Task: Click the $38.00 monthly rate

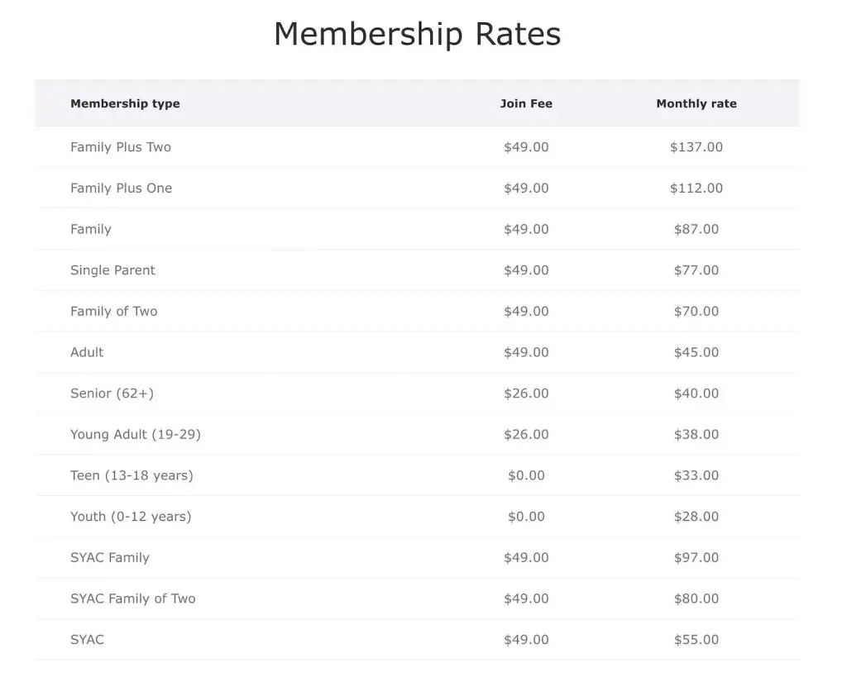Action: pos(696,434)
